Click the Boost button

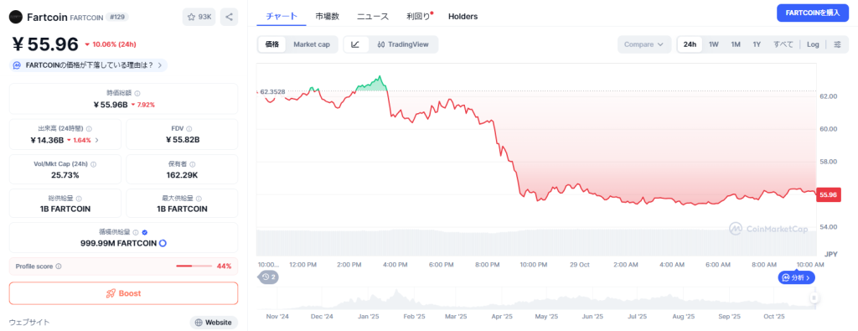tap(124, 293)
